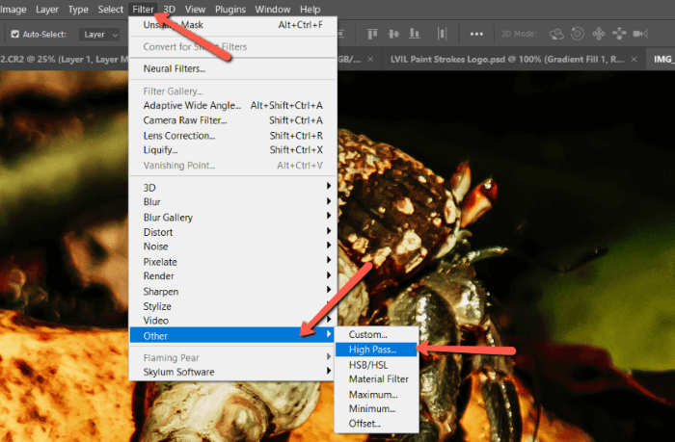Image resolution: width=675 pixels, height=442 pixels.
Task: Click the 3D slide camera icon
Action: (617, 34)
